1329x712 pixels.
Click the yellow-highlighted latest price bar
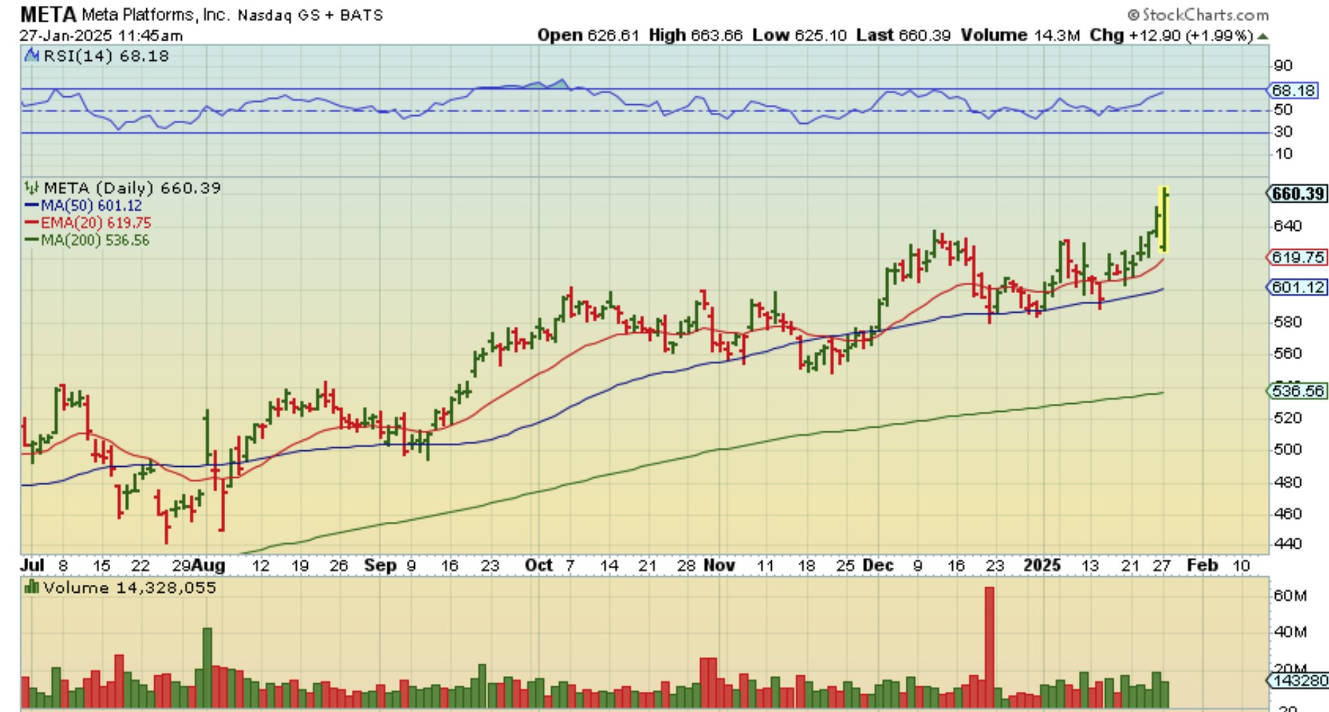coord(1164,220)
